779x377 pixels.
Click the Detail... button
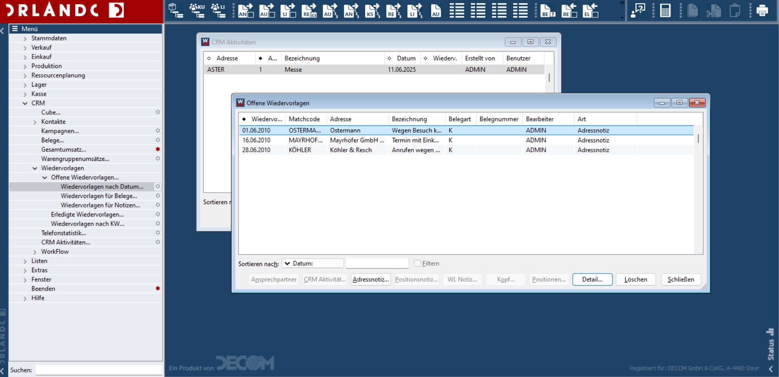coord(592,279)
